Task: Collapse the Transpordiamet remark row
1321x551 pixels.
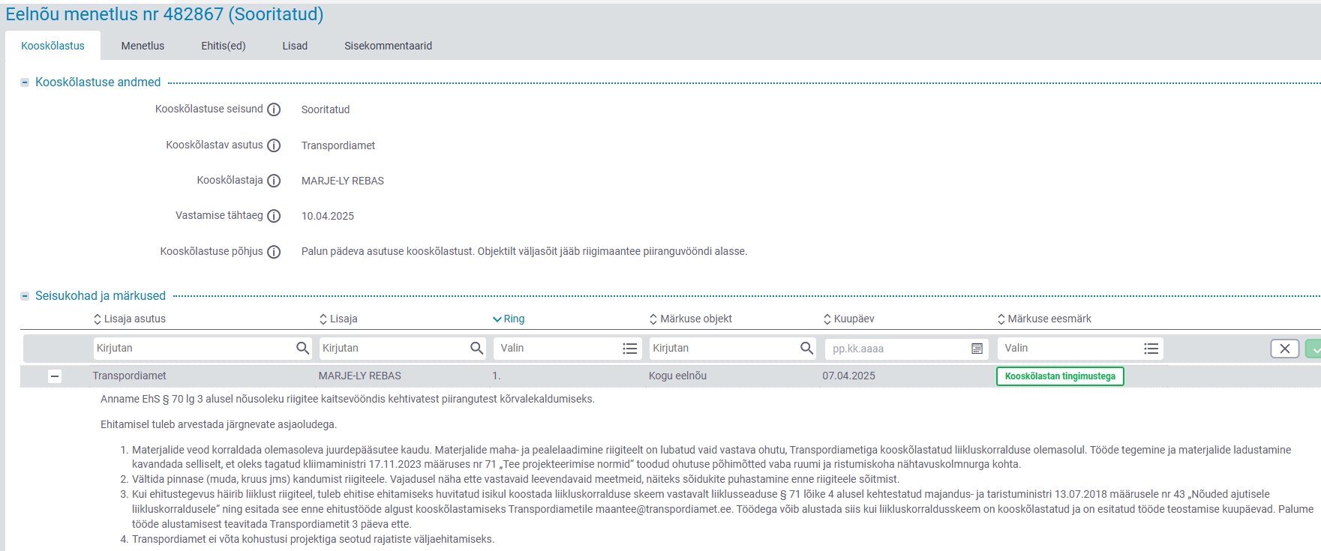Action: pyautogui.click(x=55, y=376)
